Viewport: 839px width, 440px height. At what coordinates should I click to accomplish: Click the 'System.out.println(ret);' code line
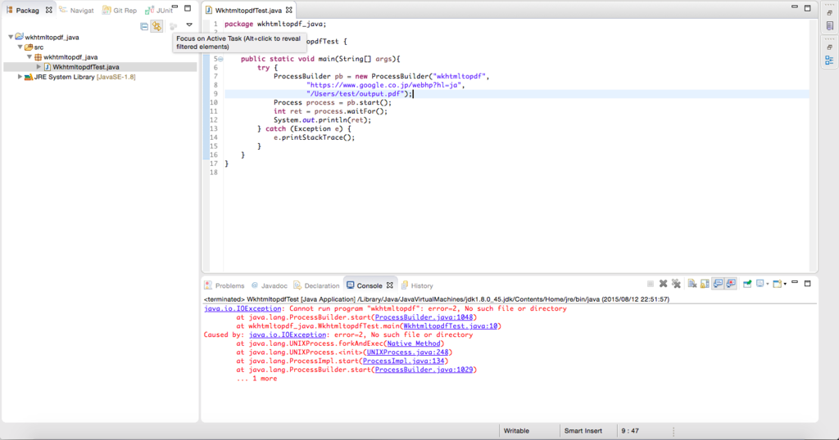(322, 120)
